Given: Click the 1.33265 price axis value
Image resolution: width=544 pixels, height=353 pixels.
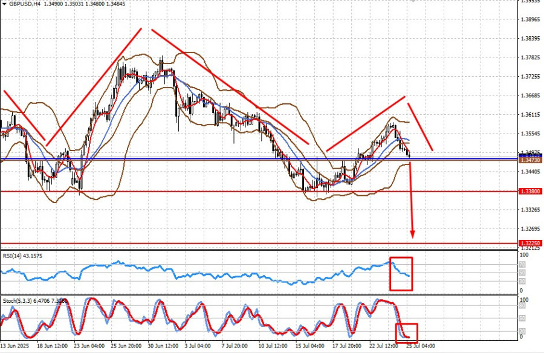Looking at the screenshot, I should click(x=531, y=210).
